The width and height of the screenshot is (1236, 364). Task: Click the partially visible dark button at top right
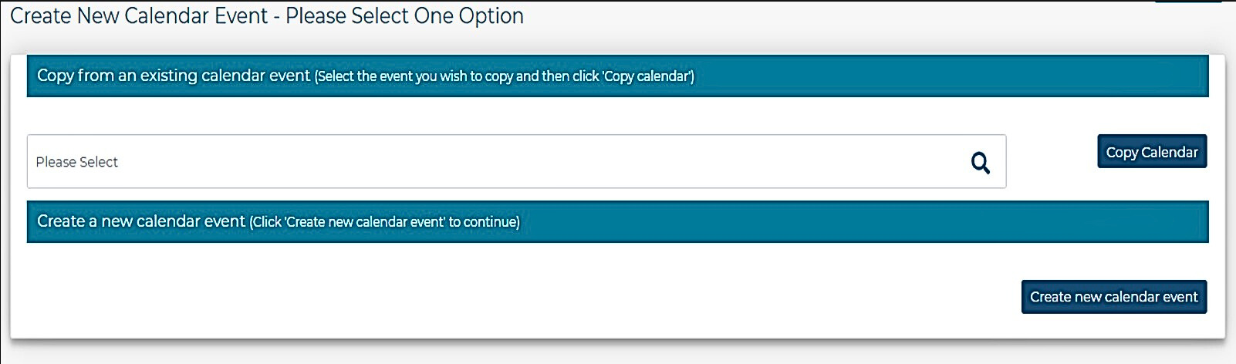(1188, 2)
